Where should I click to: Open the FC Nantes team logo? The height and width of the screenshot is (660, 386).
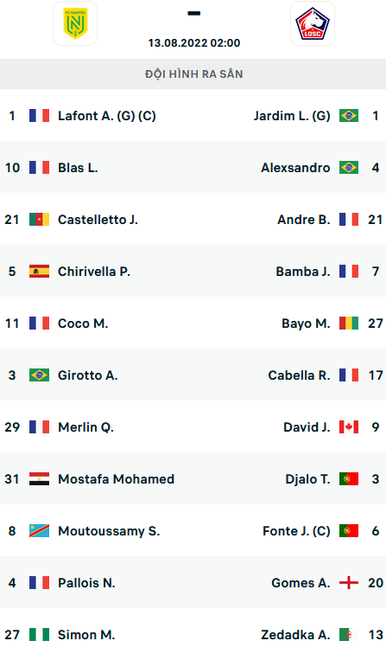pos(75,23)
